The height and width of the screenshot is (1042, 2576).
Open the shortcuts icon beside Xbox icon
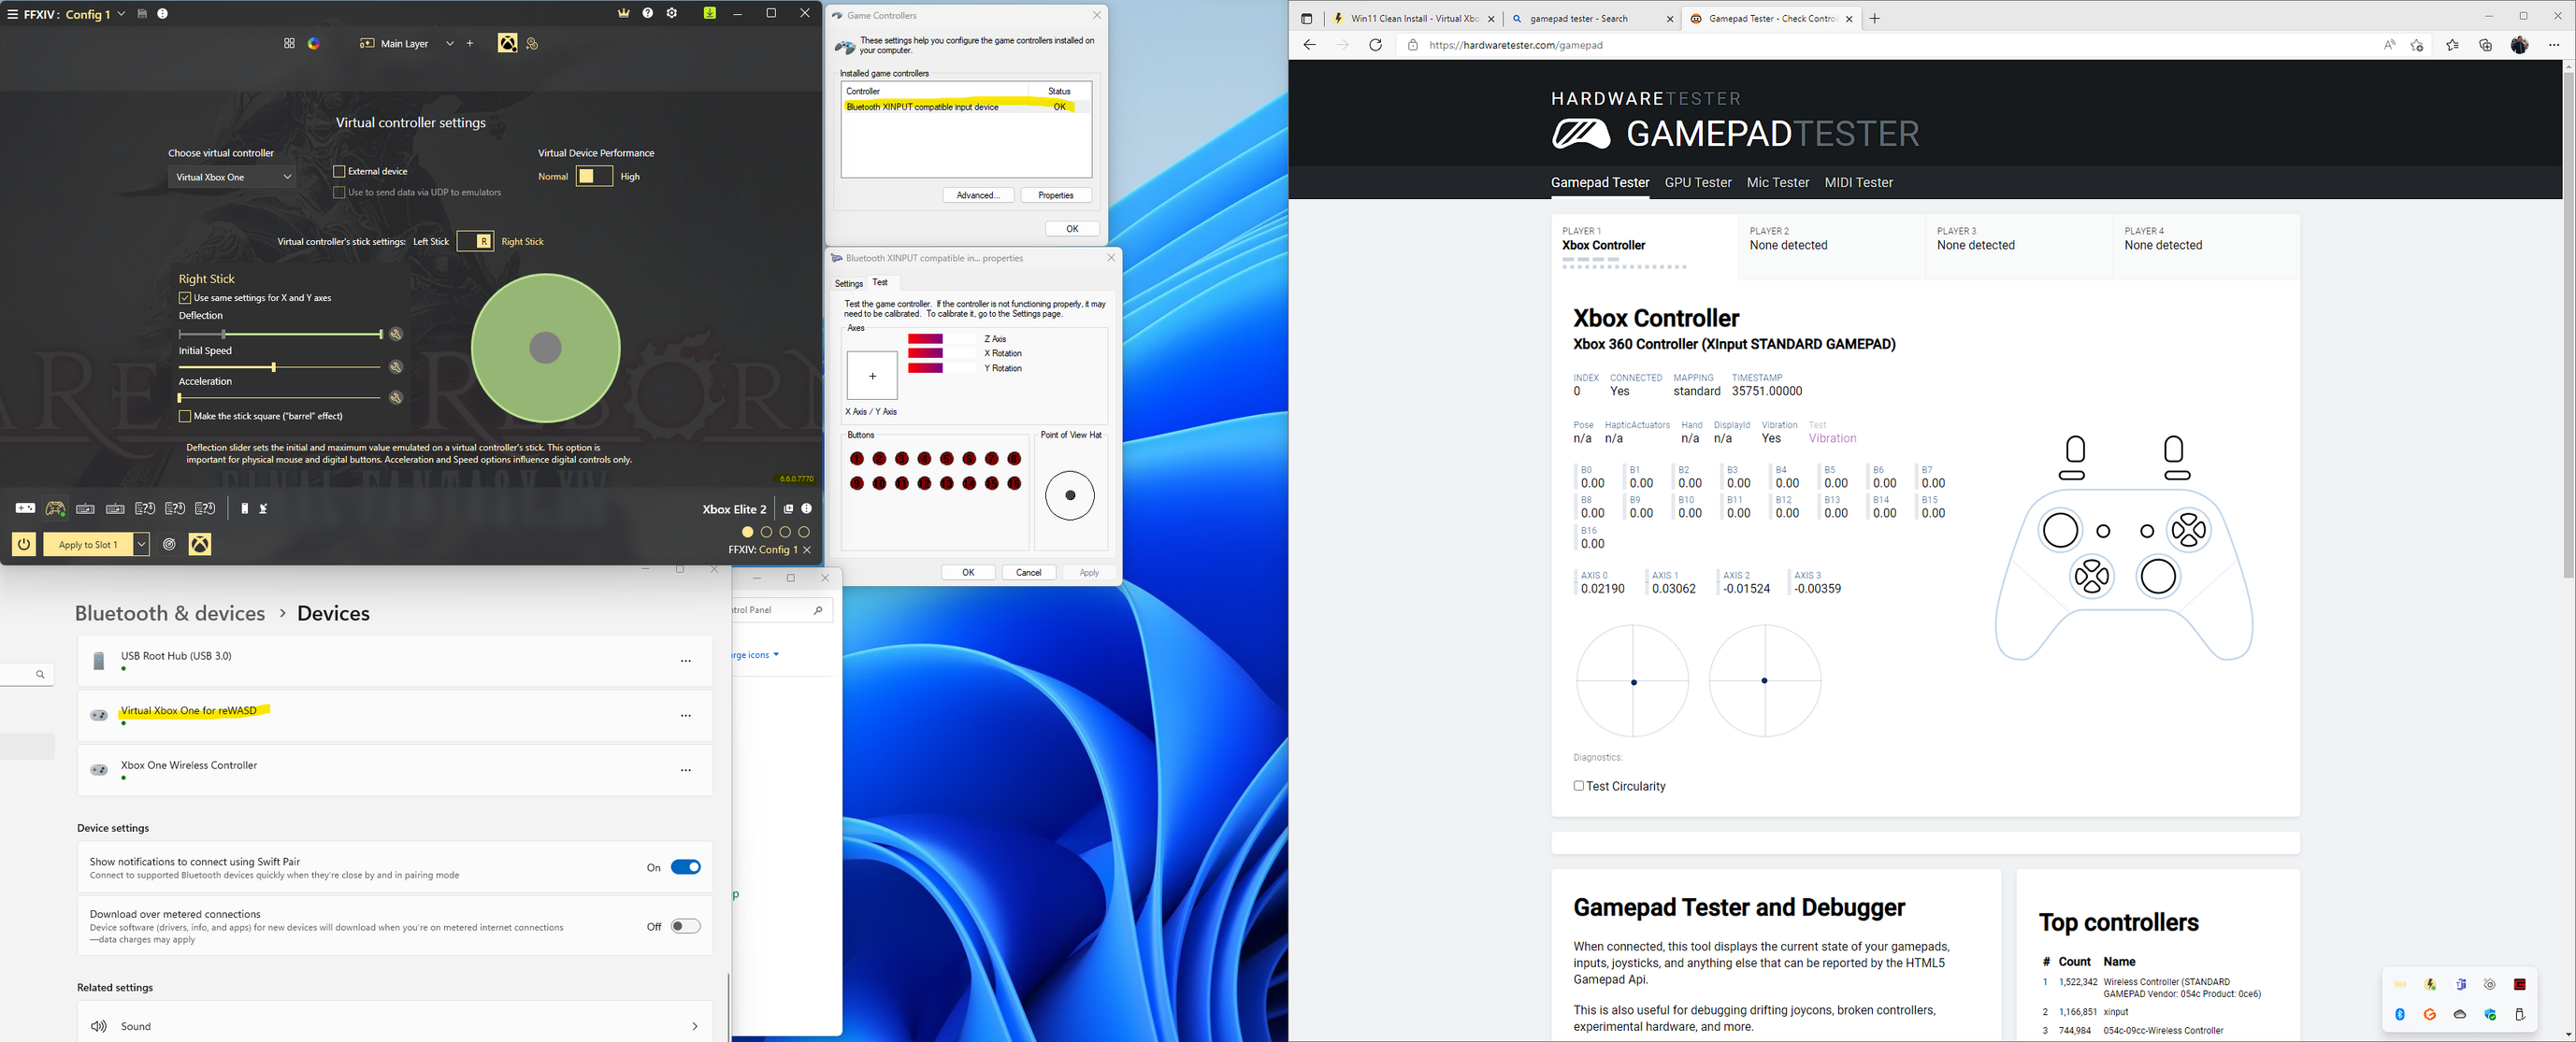[x=532, y=43]
